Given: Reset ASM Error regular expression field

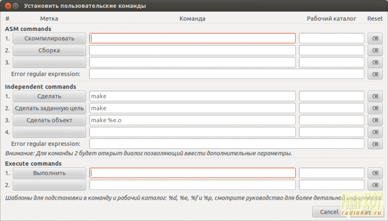Looking at the screenshot, I should coord(375,74).
